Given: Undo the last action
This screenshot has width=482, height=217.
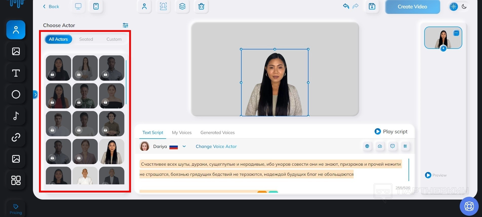Looking at the screenshot, I should pyautogui.click(x=346, y=6).
